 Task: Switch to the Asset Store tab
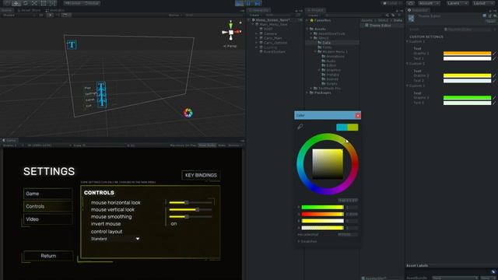29,10
